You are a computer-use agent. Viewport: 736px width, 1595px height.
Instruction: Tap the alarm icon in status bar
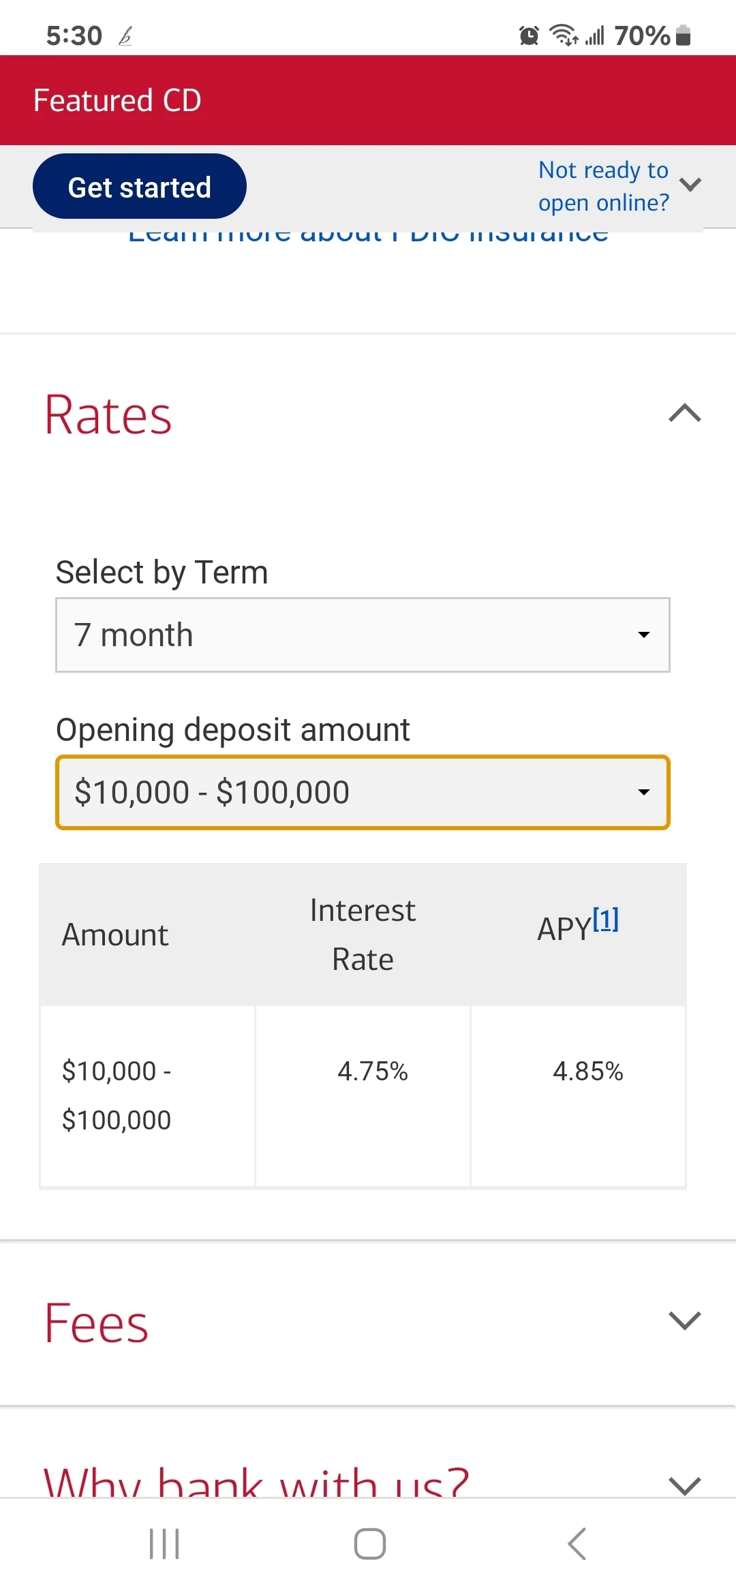[529, 35]
